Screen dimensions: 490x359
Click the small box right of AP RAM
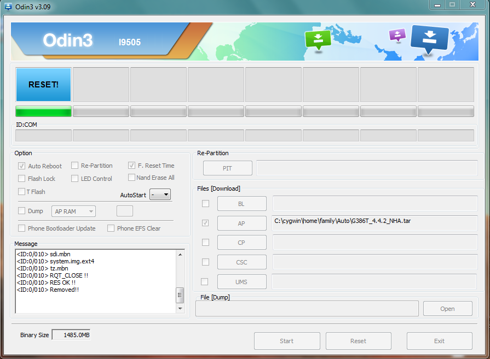[x=125, y=211]
